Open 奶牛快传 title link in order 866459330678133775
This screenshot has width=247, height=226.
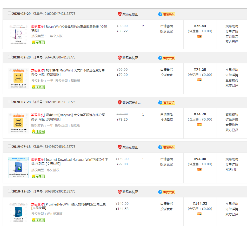[x=68, y=72]
